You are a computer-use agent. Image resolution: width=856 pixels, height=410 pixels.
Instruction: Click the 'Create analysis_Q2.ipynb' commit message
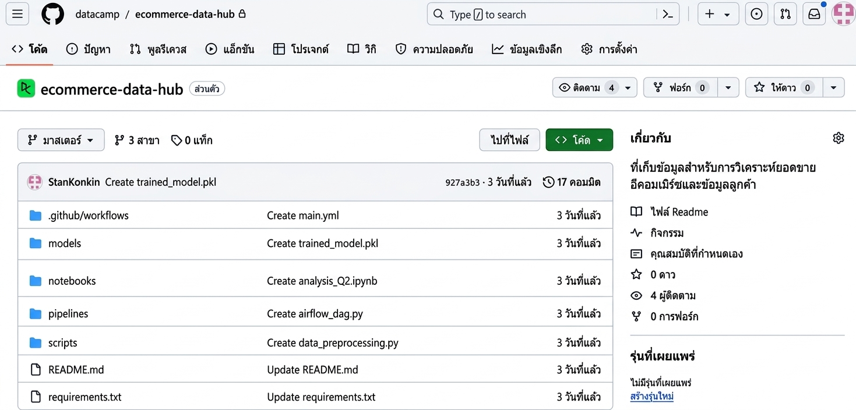322,281
